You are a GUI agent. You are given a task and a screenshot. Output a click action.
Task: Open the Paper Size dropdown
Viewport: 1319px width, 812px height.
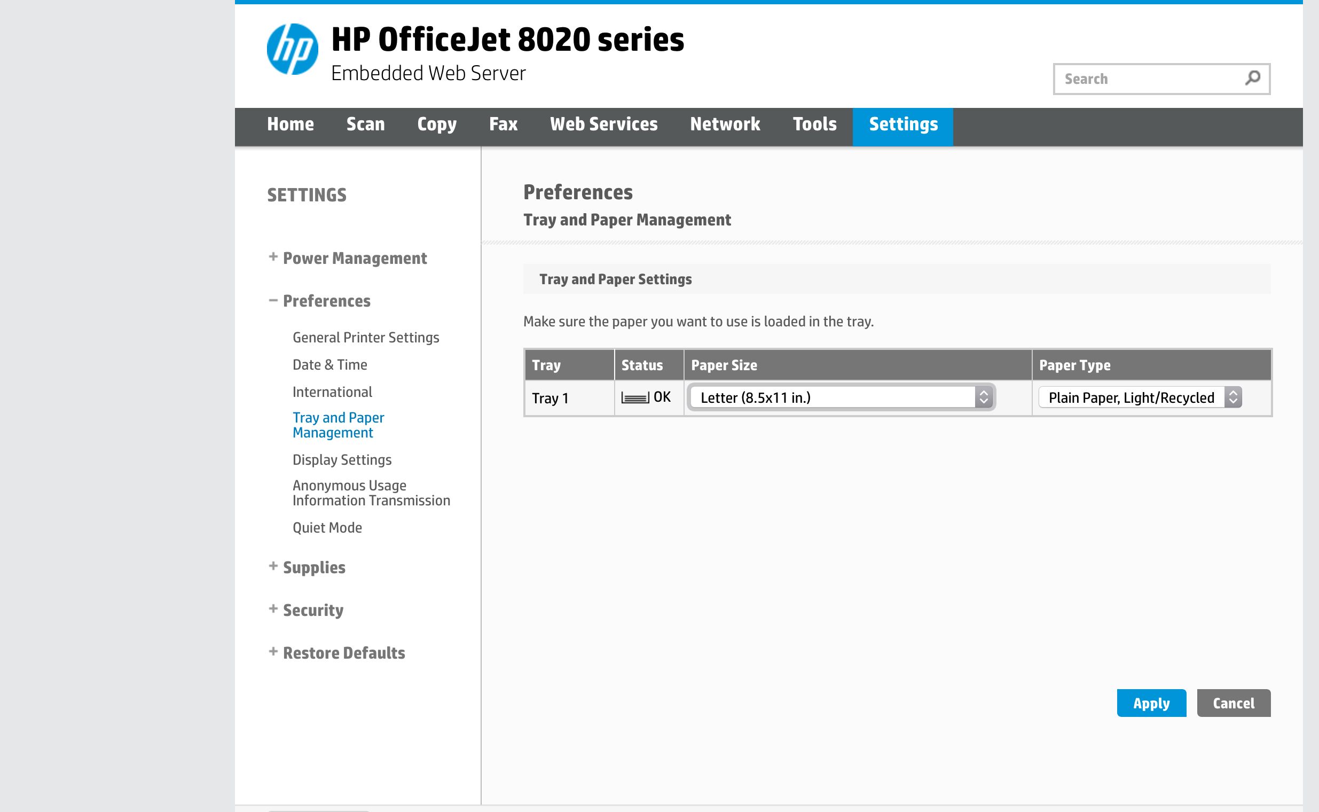pyautogui.click(x=841, y=398)
